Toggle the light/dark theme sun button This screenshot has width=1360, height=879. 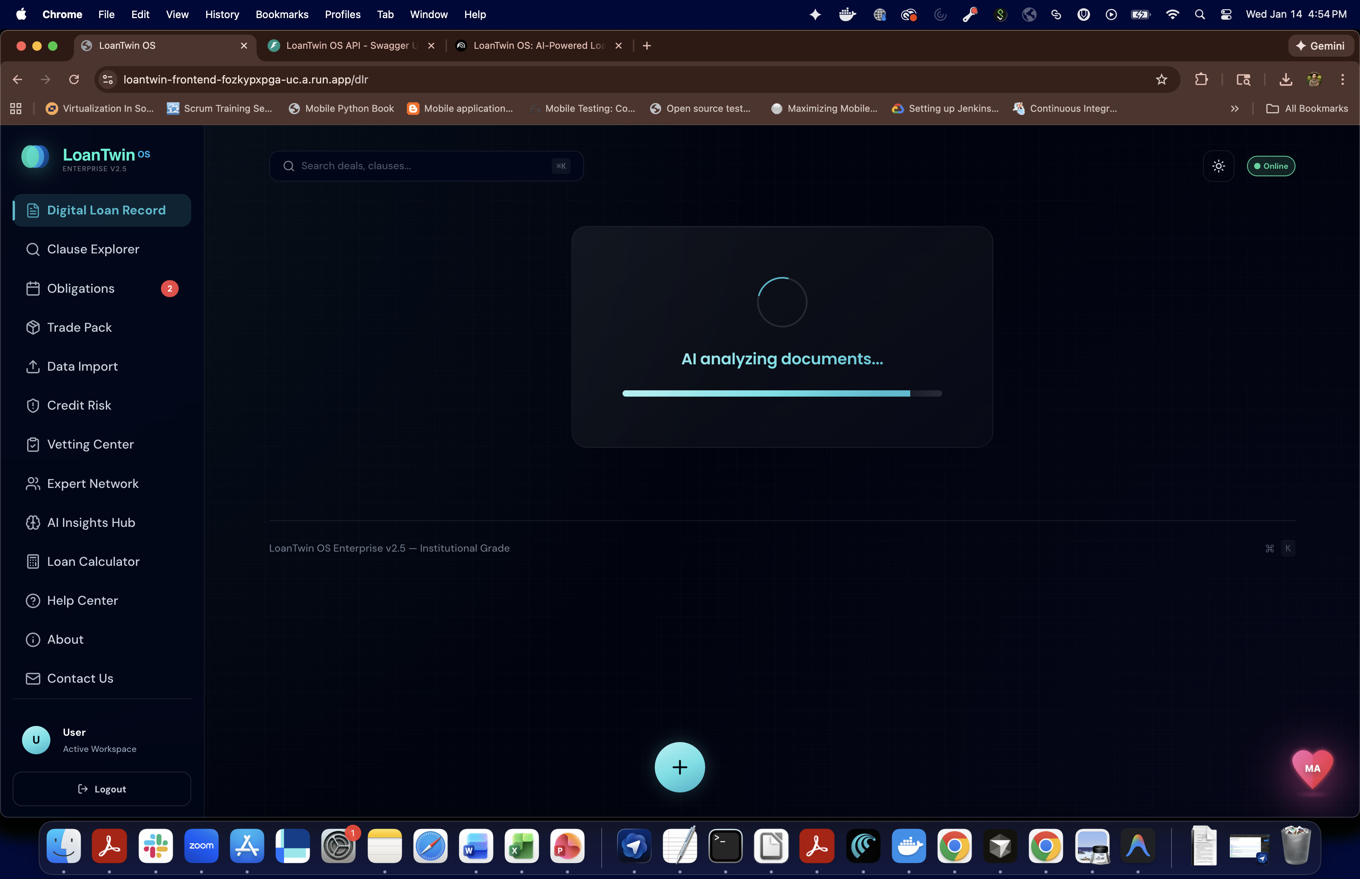coord(1218,166)
